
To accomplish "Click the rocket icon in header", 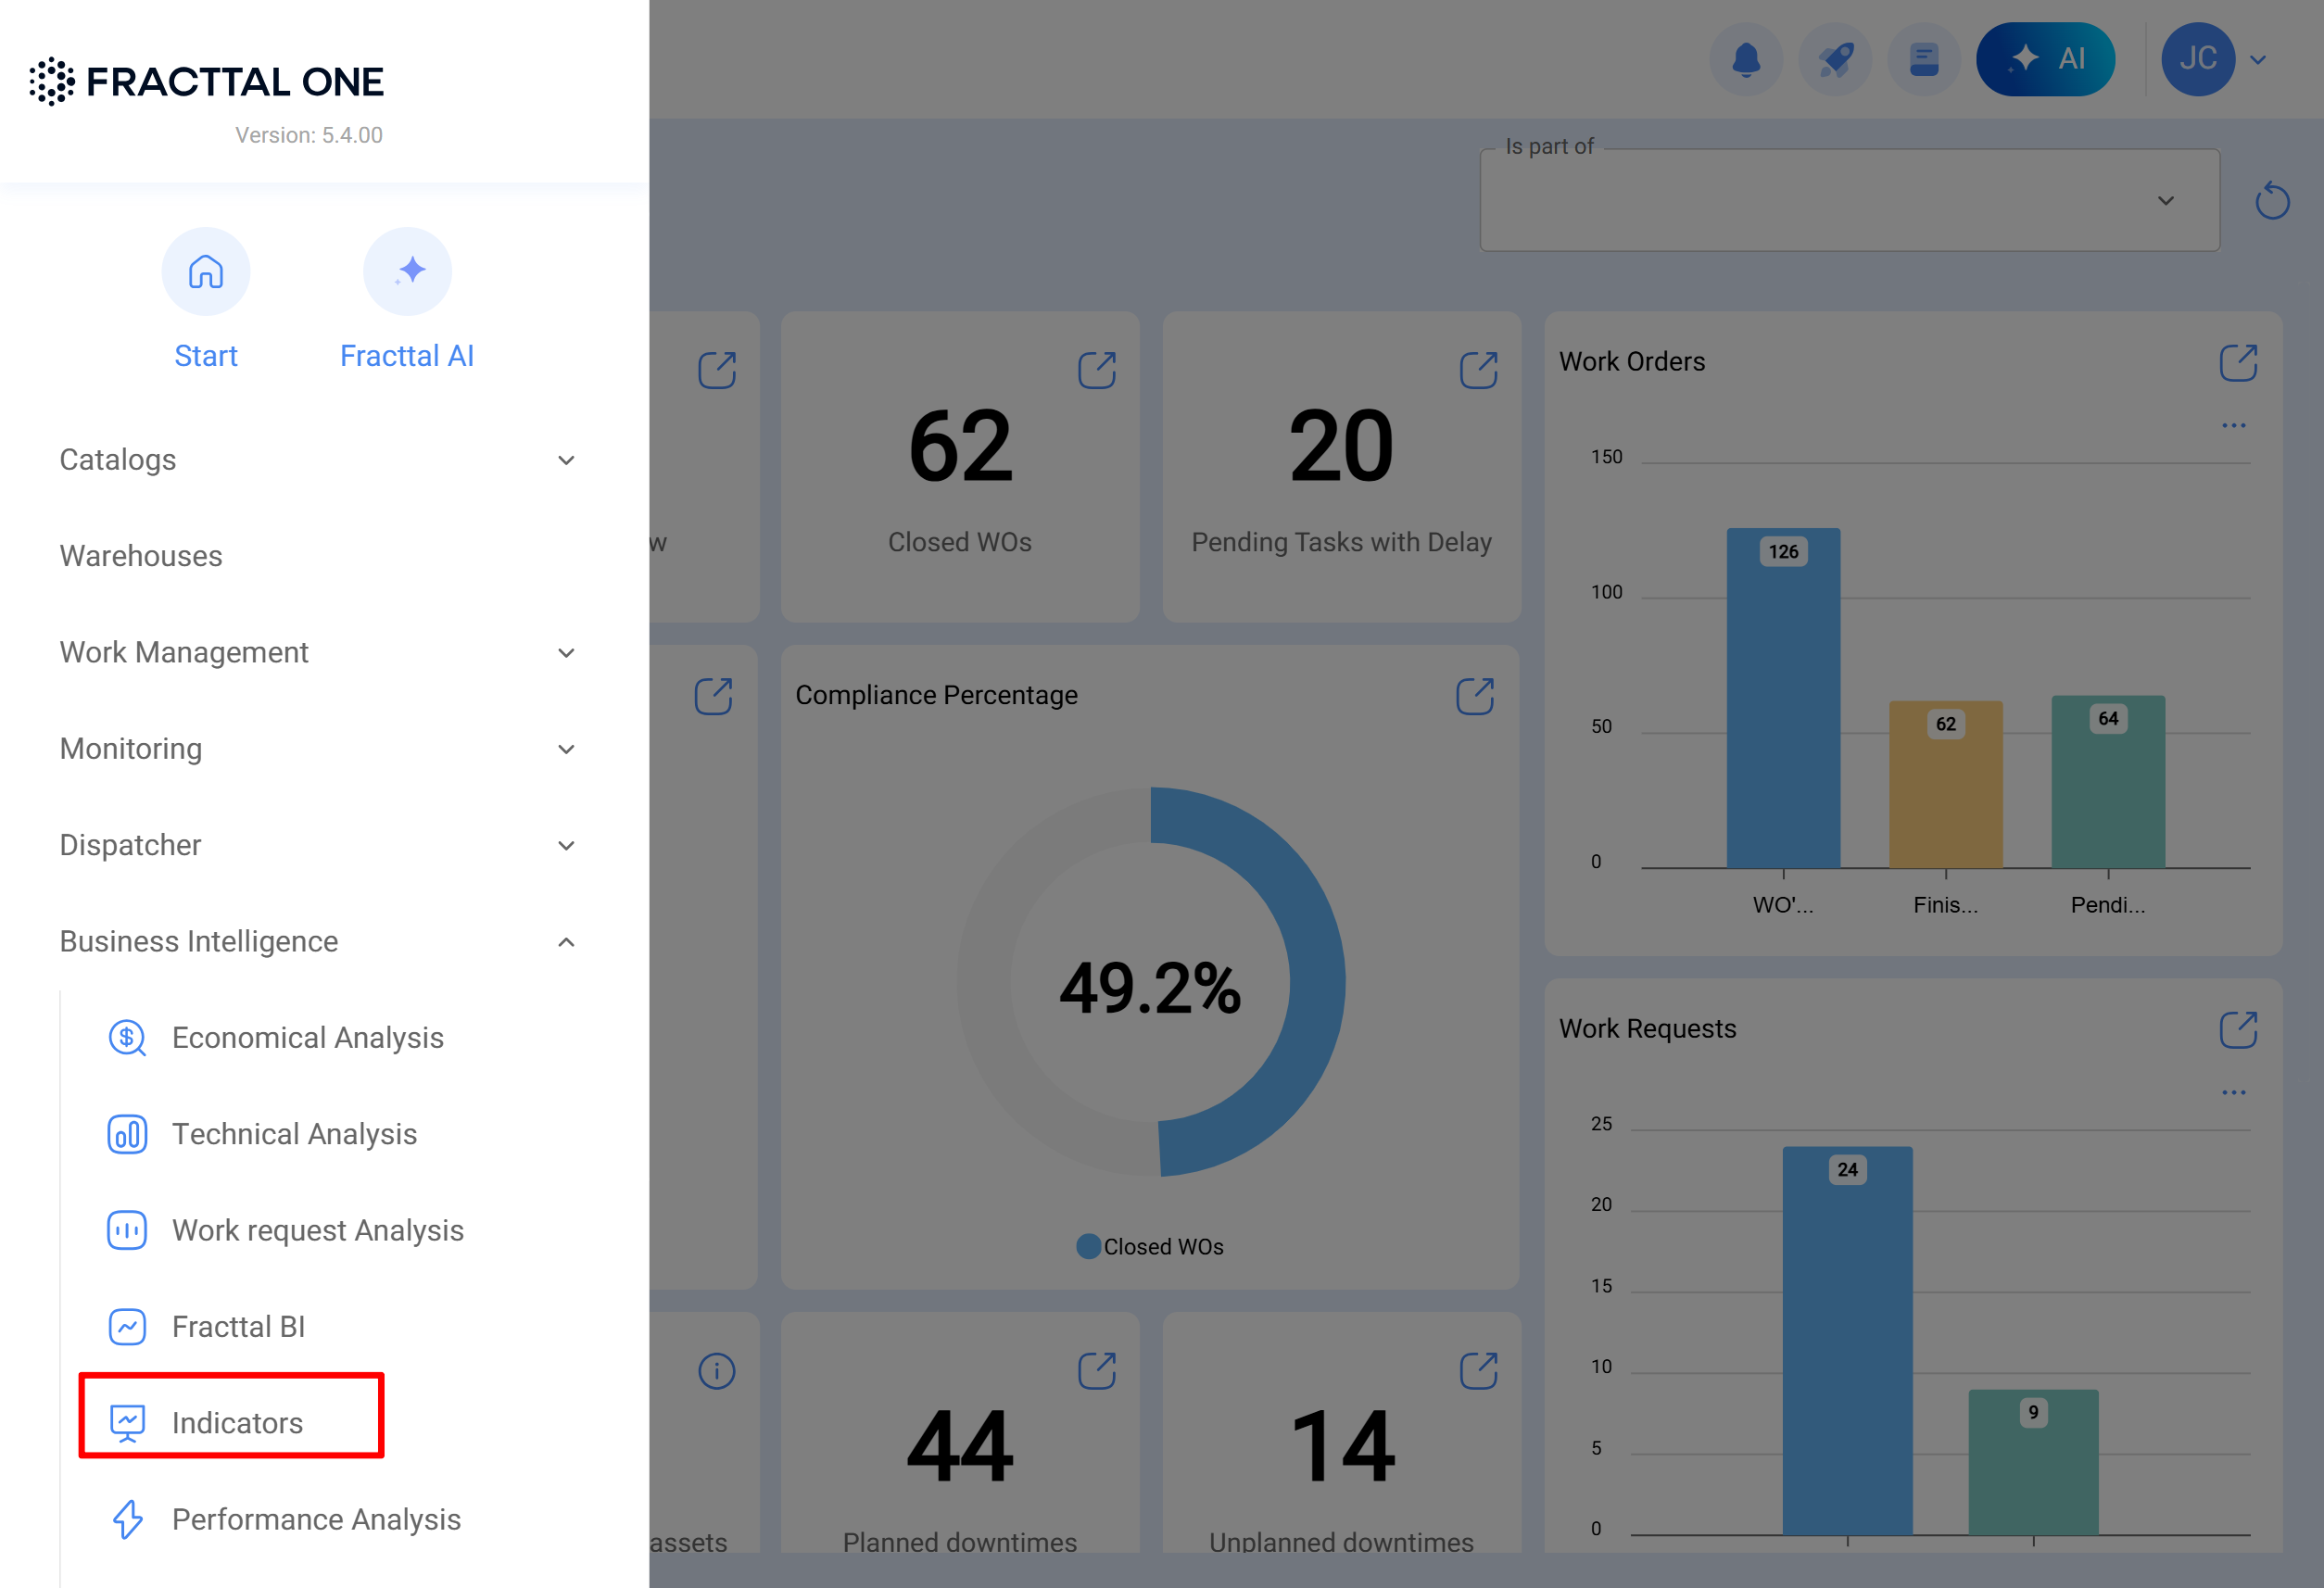I will pos(1834,60).
